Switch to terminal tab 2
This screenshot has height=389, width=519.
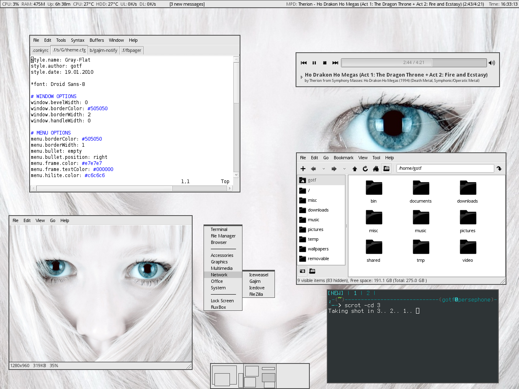click(x=368, y=293)
